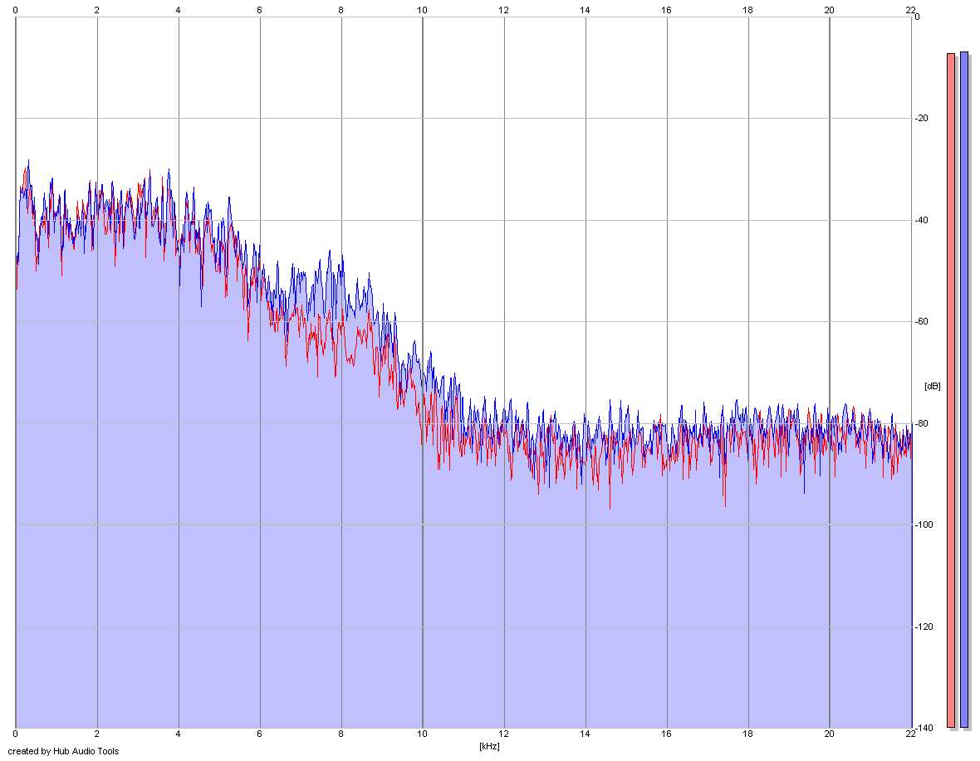Image resolution: width=980 pixels, height=761 pixels.
Task: Click the red channel level meter bar
Action: click(951, 390)
